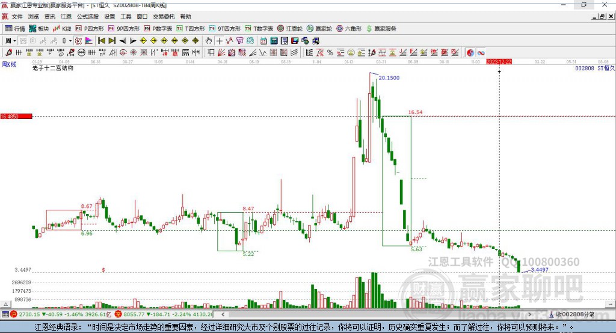Select the red pen drawing tool
This screenshot has height=333, width=616.
point(8,53)
